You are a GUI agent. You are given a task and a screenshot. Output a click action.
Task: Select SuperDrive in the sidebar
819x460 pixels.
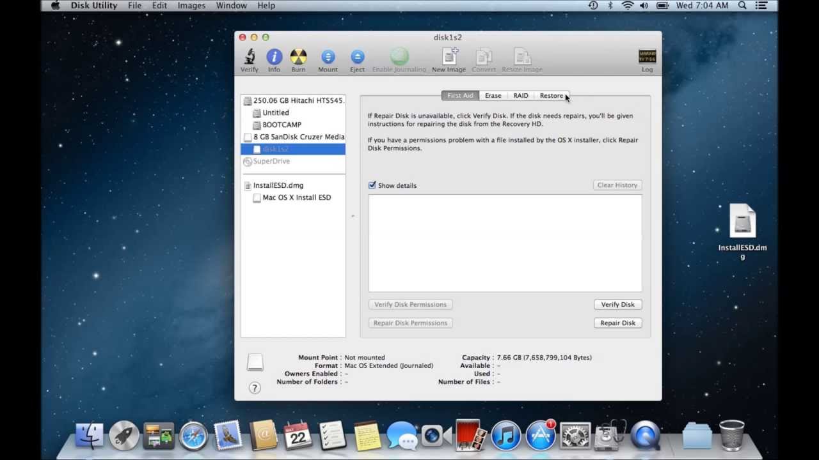point(293,161)
